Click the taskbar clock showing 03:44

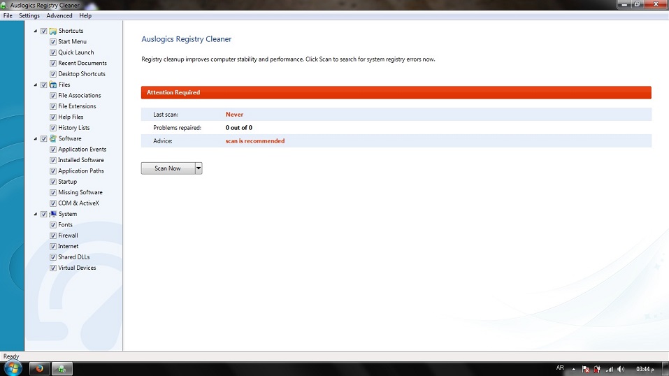click(645, 369)
